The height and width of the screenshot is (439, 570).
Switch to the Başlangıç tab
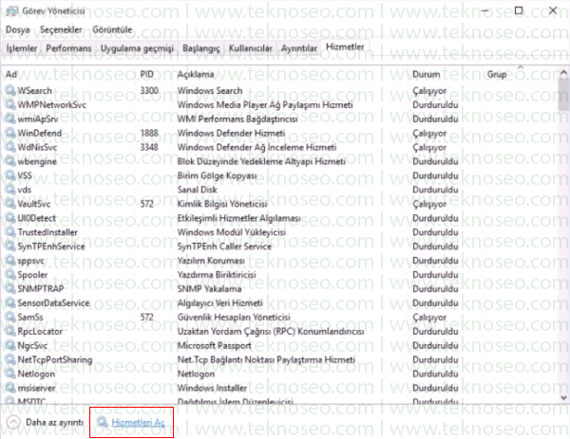click(x=201, y=48)
